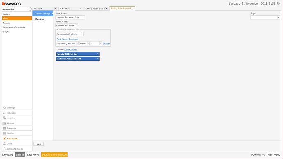This screenshot has height=159, width=283.
Task: Close the Editing Action tab
Action: pyautogui.click(x=107, y=9)
